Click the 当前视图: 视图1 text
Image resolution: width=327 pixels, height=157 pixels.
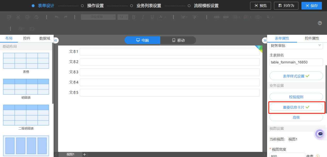pos(284,139)
